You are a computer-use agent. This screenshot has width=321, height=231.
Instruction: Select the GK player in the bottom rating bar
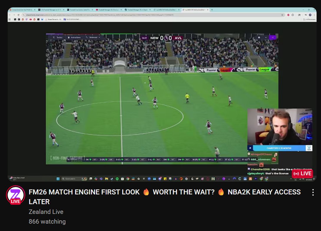pyautogui.click(x=91, y=159)
